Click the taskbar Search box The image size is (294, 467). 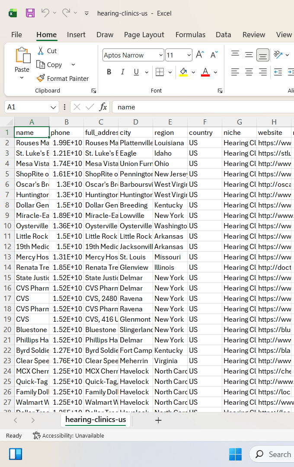pos(272,454)
